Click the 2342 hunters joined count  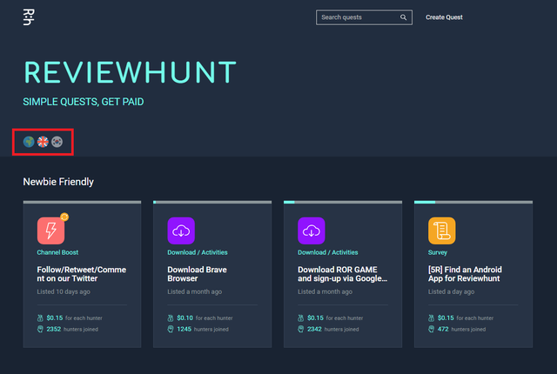pyautogui.click(x=333, y=329)
